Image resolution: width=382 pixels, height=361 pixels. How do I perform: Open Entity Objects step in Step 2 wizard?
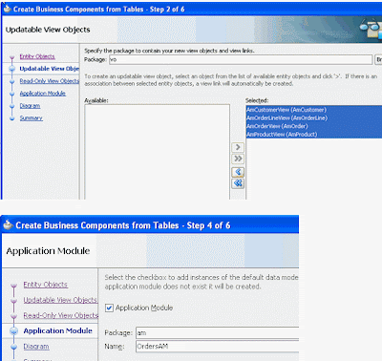click(37, 56)
